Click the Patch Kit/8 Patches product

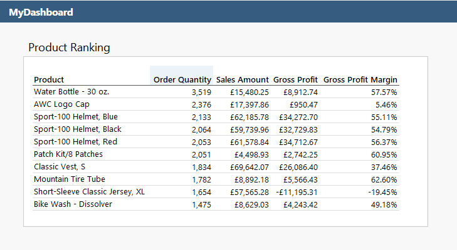(x=68, y=154)
